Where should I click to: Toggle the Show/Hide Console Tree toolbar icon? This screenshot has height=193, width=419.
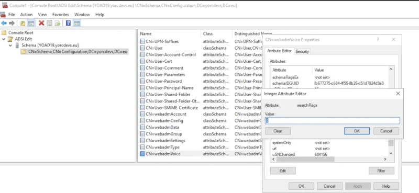[x=31, y=23]
